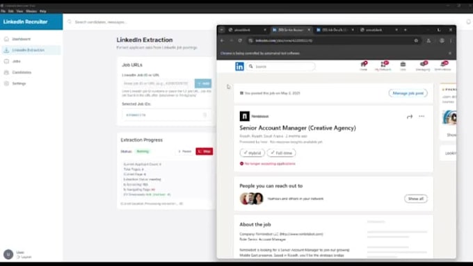473x266 pixels.
Task: Open the Window menu
Action: click(31, 11)
